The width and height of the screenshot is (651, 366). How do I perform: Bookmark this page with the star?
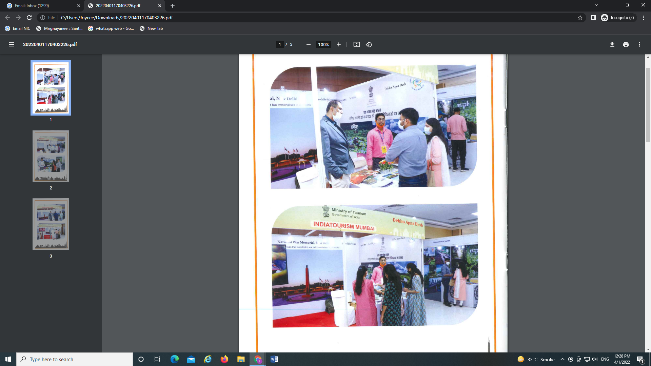(x=580, y=18)
